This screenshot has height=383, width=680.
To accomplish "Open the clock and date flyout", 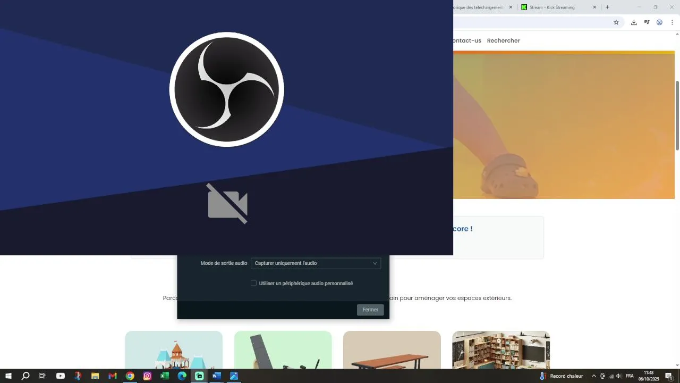I will tap(648, 376).
